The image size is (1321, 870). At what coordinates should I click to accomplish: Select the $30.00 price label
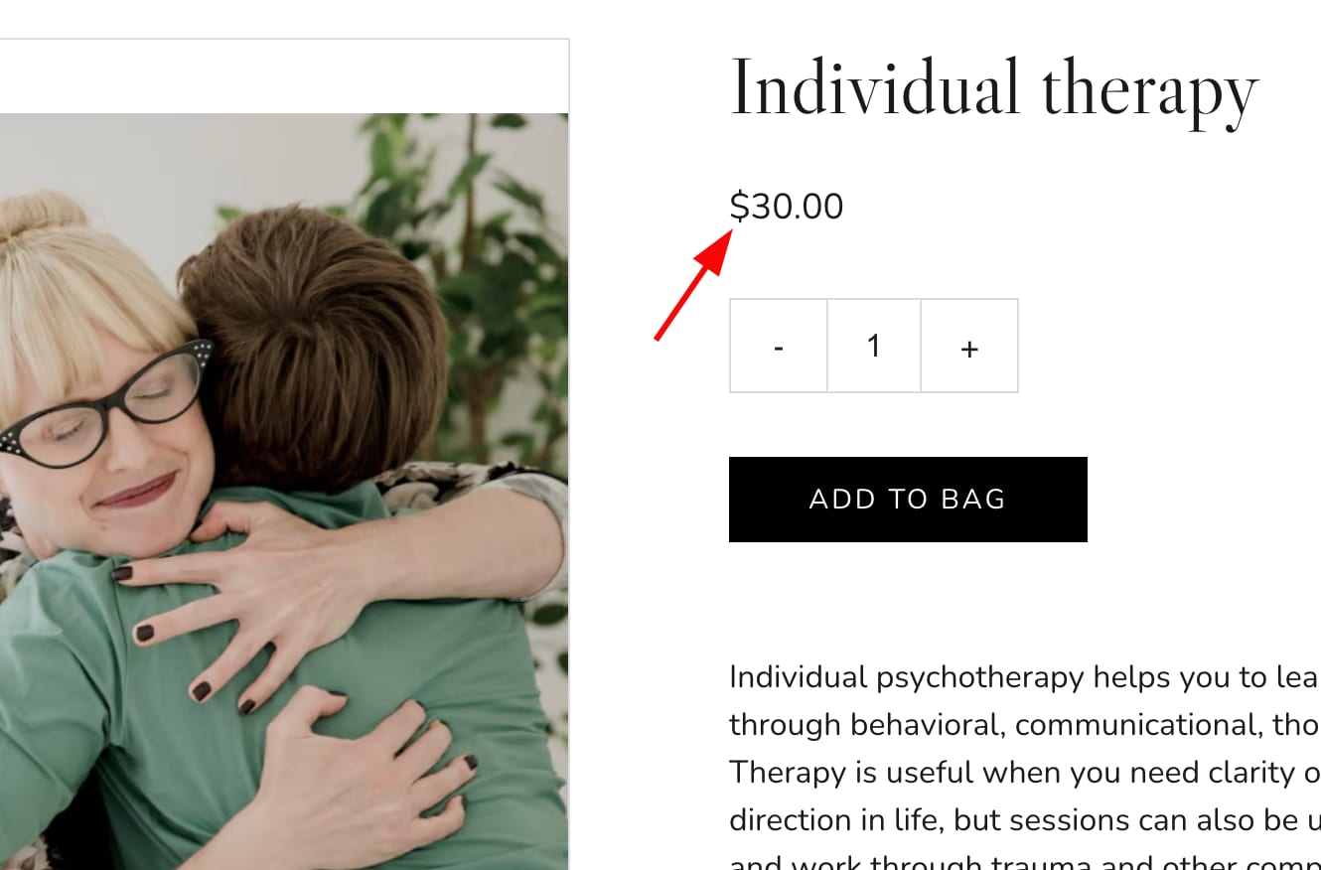click(787, 207)
